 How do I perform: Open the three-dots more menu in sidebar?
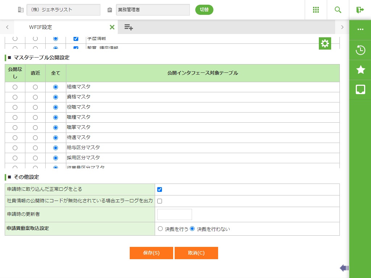(x=360, y=30)
